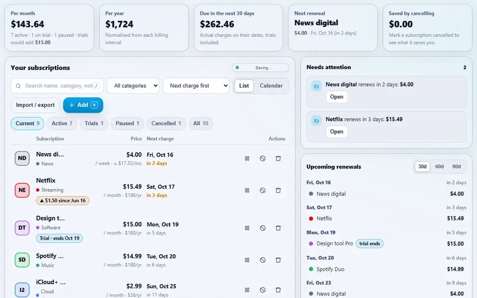The width and height of the screenshot is (477, 298).
Task: Click the Import / export button
Action: click(x=35, y=105)
